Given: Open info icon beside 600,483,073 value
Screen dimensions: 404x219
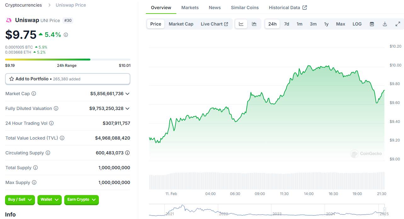Looking at the screenshot, I should (x=128, y=153).
